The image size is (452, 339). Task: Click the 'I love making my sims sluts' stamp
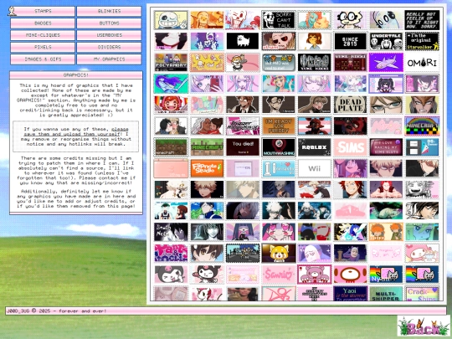[386, 147]
